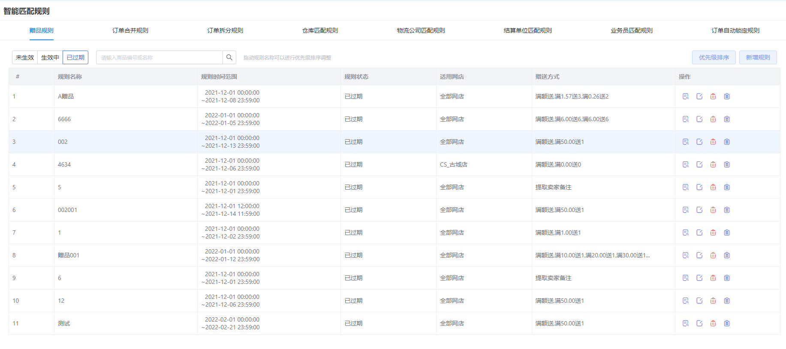Click 智能匹配规则 page title
The image size is (786, 349).
point(27,11)
